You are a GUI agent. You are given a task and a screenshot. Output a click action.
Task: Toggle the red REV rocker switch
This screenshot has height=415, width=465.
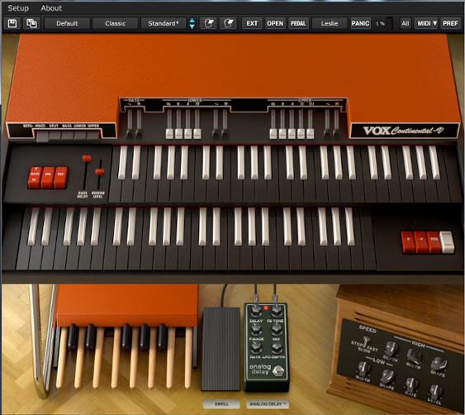click(x=61, y=178)
